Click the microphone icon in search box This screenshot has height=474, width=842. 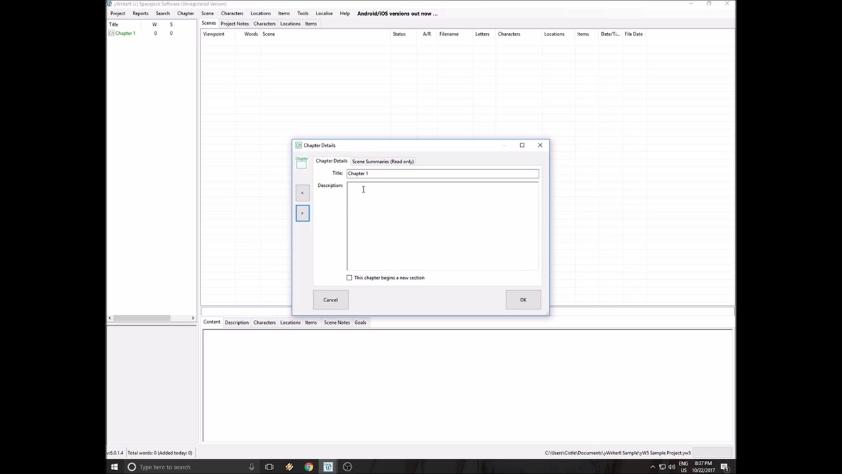pyautogui.click(x=251, y=467)
